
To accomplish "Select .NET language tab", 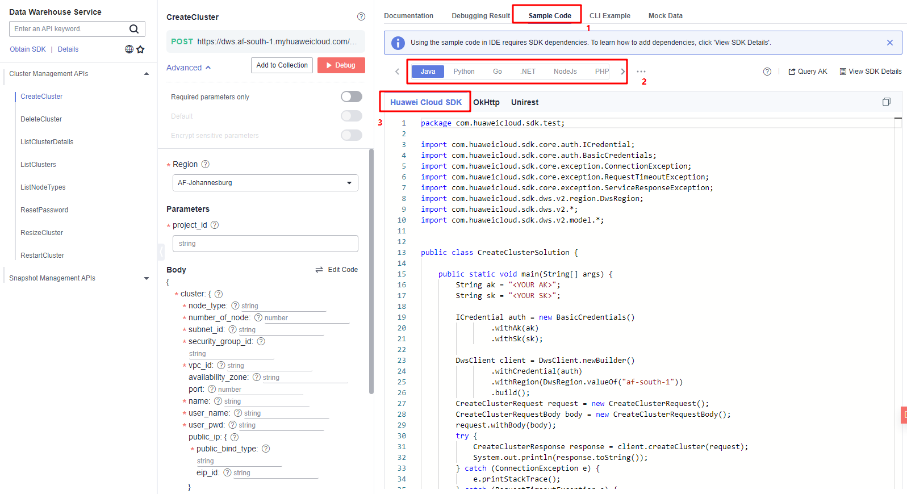I will (528, 72).
